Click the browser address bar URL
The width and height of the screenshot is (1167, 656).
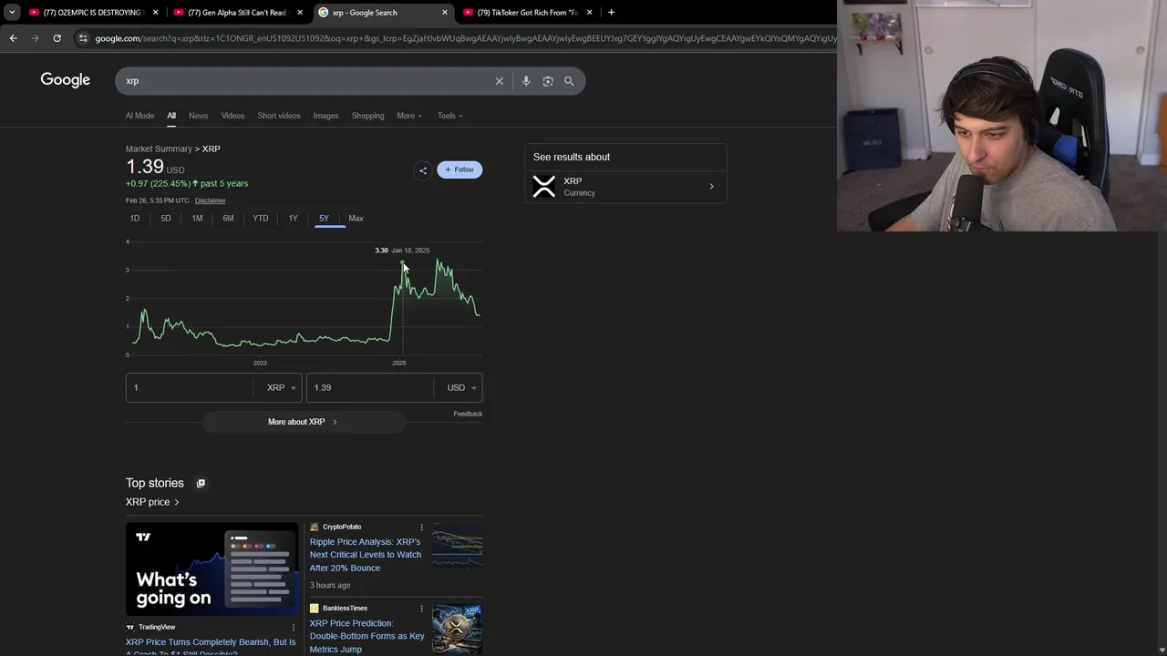coord(465,38)
